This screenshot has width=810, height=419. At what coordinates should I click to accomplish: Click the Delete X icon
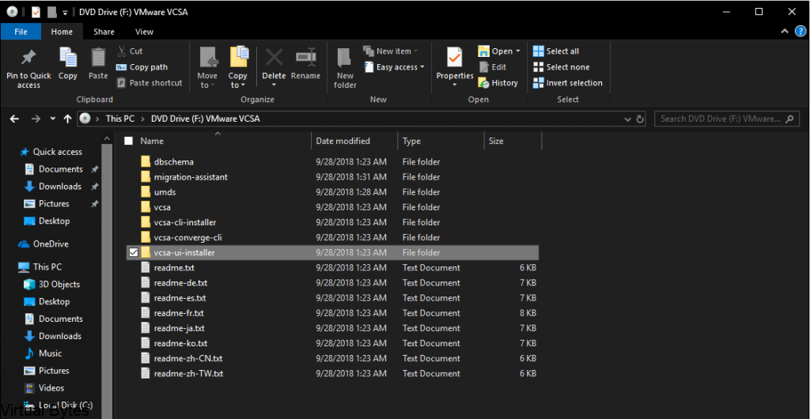pyautogui.click(x=274, y=57)
